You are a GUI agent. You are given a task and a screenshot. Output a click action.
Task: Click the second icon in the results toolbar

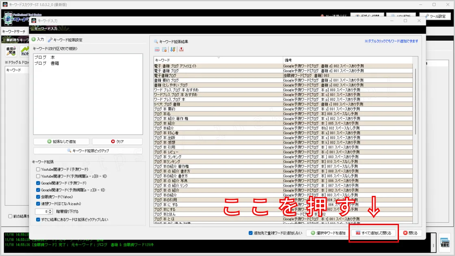[165, 50]
